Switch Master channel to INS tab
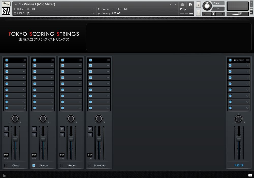This screenshot has height=178, width=254. [x=236, y=60]
